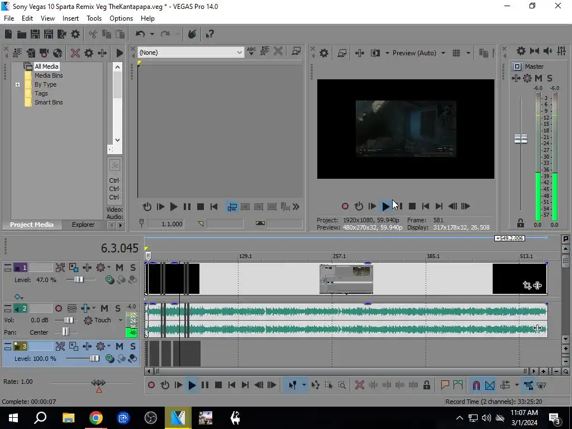Remove selected media with the red X icon

pos(75,53)
